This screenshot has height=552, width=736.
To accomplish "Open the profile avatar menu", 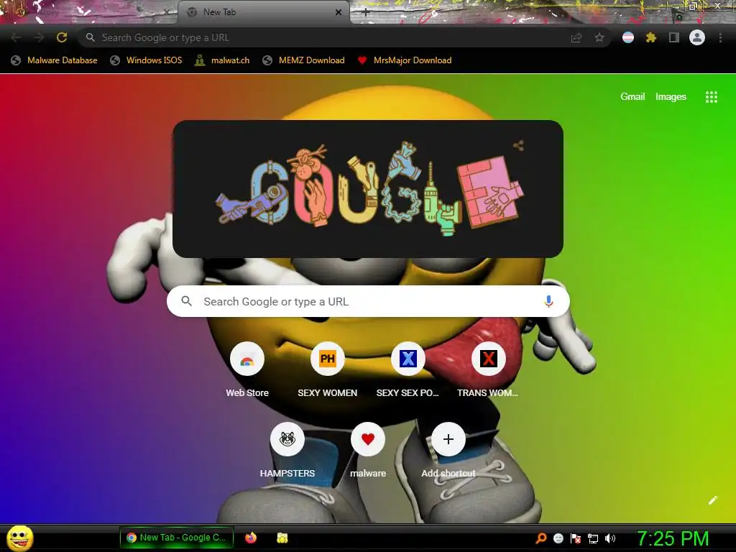I will (x=697, y=37).
